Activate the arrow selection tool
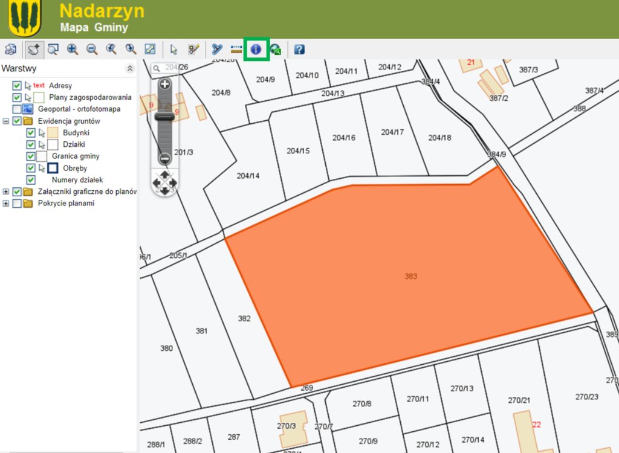The width and height of the screenshot is (619, 453). pos(174,50)
